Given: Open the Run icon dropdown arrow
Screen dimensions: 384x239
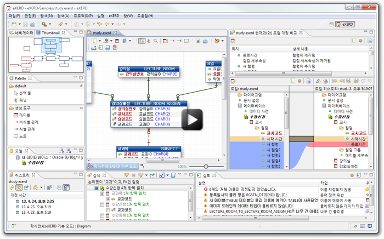Looking at the screenshot, I should click(x=50, y=24).
